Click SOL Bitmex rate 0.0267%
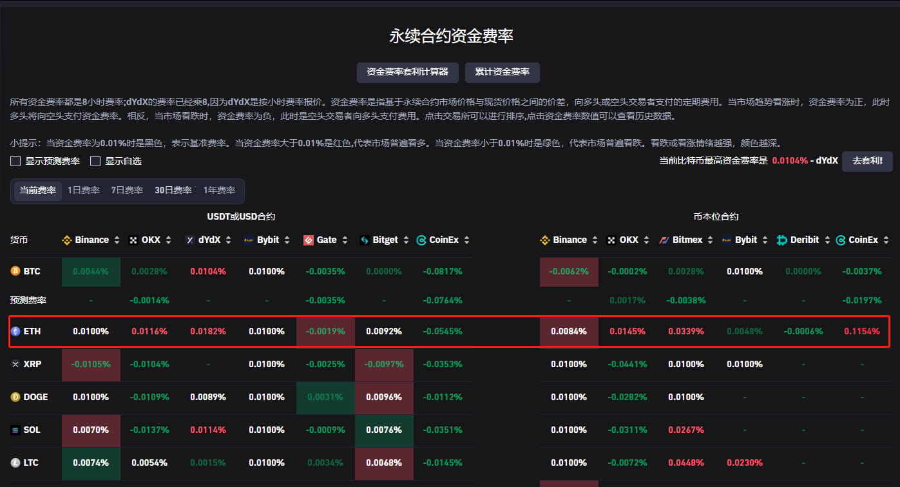900x487 pixels. (x=686, y=430)
